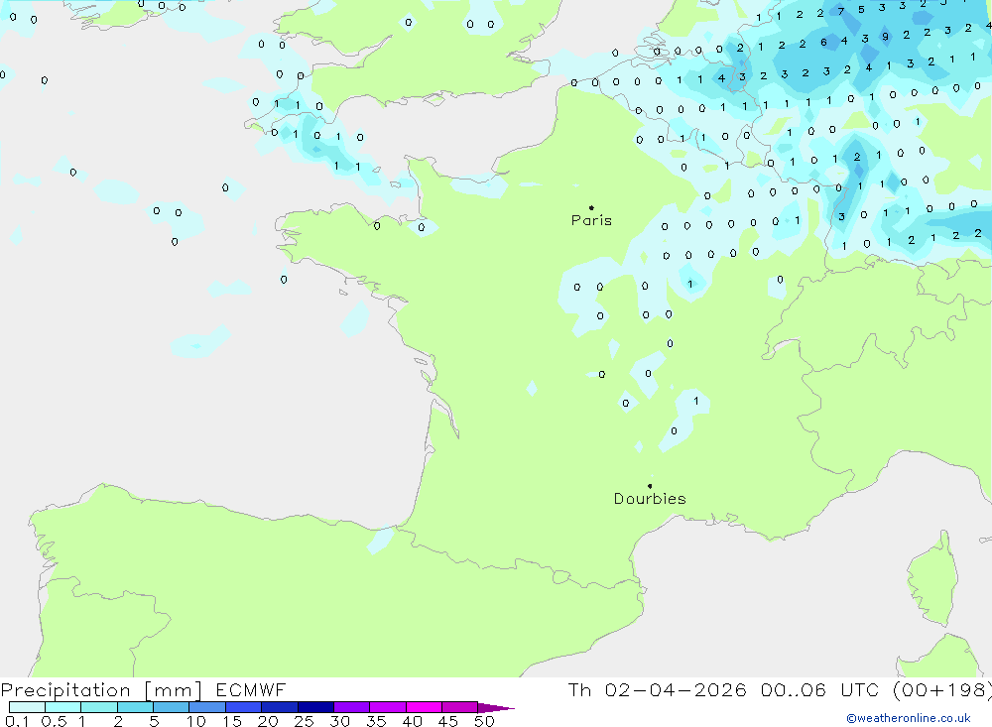
Task: Click the 35–40 mm legend swatch
Action: coord(388,707)
